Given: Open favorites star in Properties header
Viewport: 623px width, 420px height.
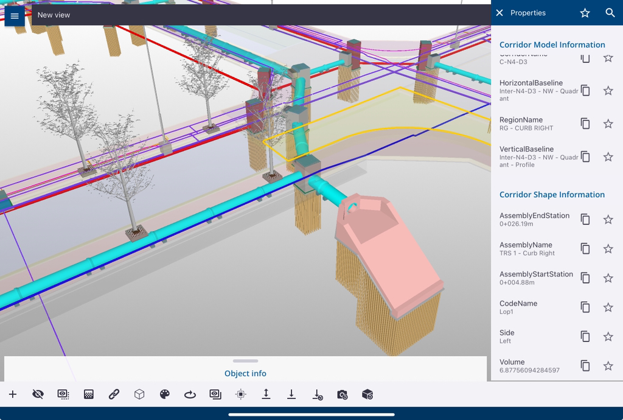Looking at the screenshot, I should pos(585,13).
